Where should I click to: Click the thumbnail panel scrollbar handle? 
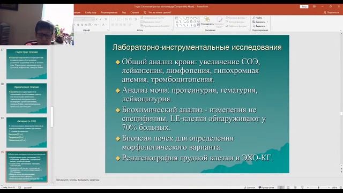(x=52, y=117)
